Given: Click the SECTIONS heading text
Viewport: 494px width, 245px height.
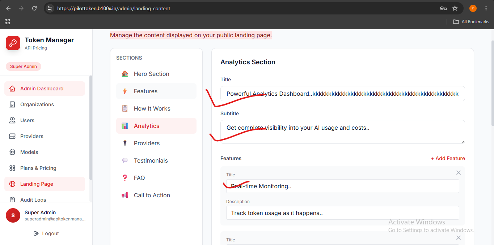Looking at the screenshot, I should [x=129, y=58].
